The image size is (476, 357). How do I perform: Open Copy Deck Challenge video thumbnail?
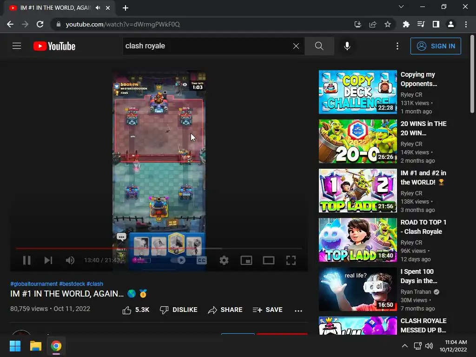pyautogui.click(x=357, y=92)
